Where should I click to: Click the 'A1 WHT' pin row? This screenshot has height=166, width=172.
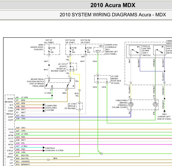click(21, 113)
